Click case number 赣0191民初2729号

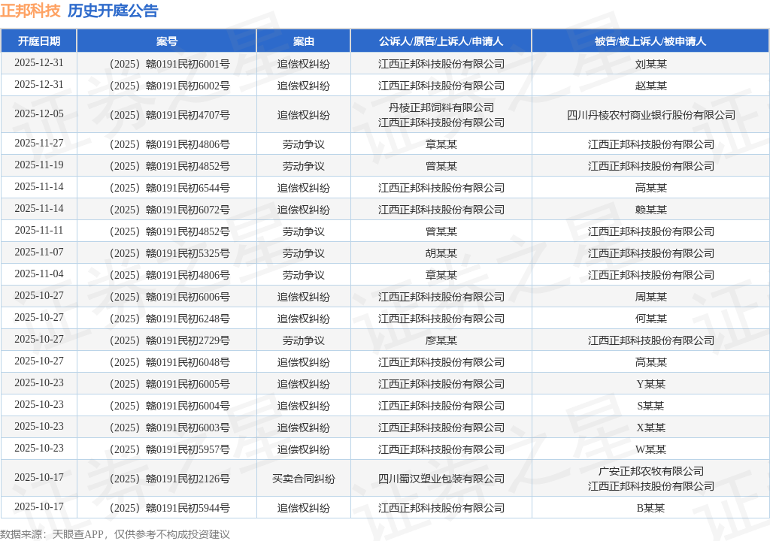pyautogui.click(x=169, y=340)
